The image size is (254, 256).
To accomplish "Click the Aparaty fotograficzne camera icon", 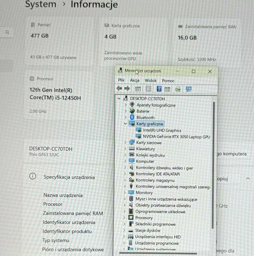I will [x=132, y=105].
